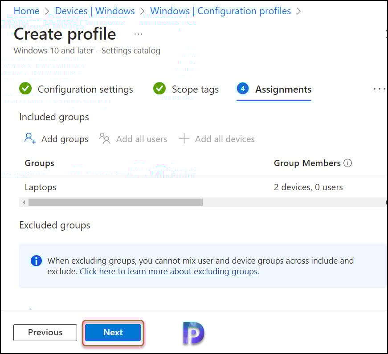Image resolution: width=388 pixels, height=354 pixels.
Task: Open ellipsis menu beside Create profile title
Action: click(138, 34)
